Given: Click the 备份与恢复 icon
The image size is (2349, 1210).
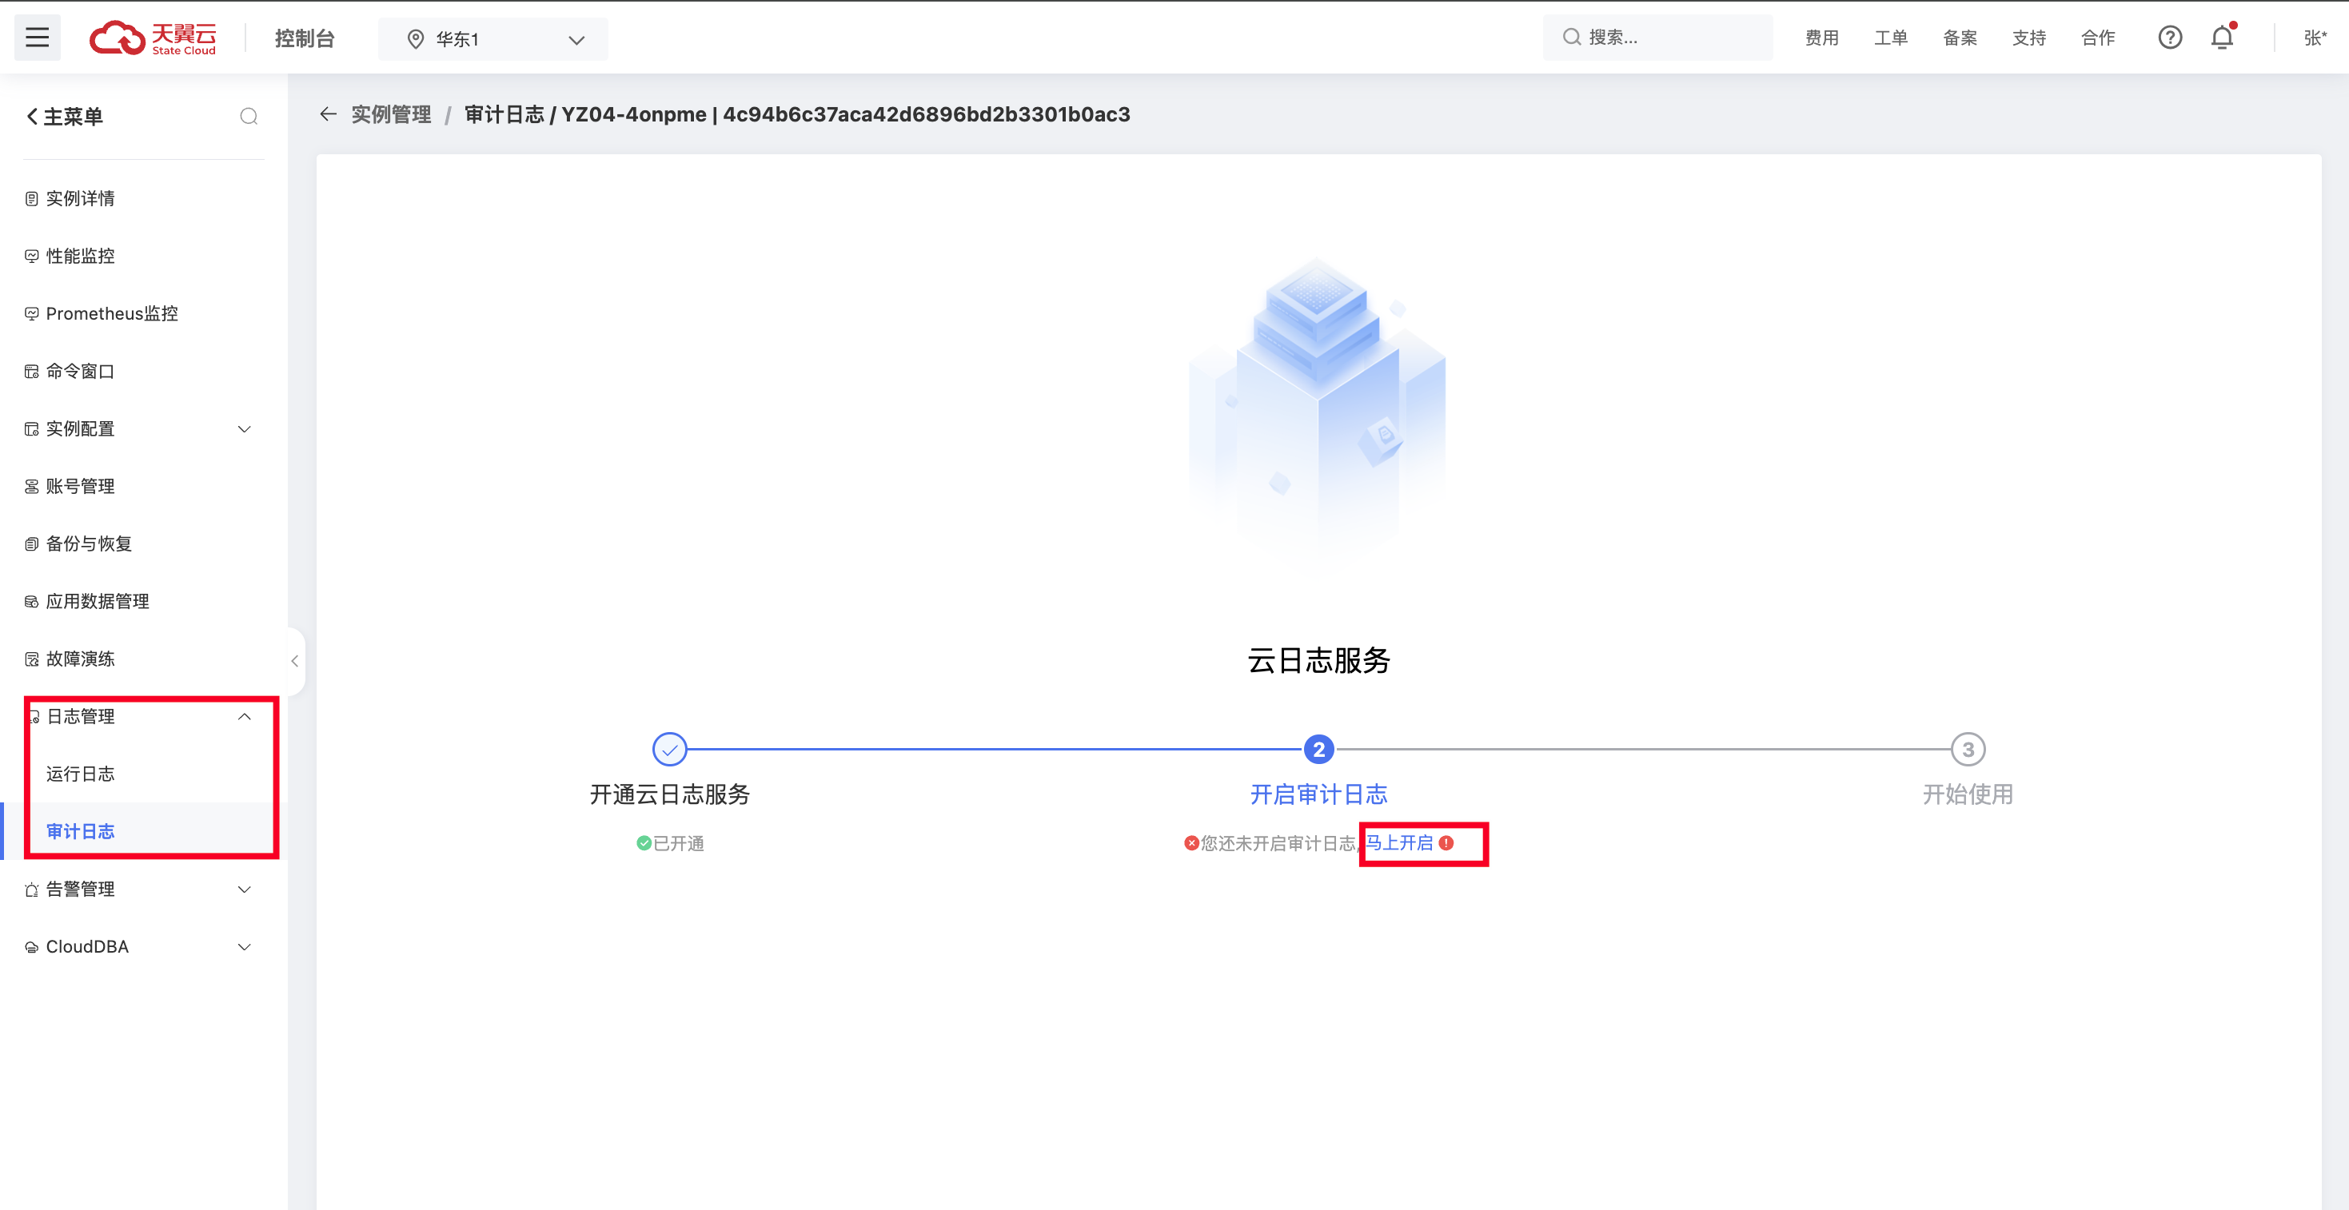Looking at the screenshot, I should coord(32,543).
